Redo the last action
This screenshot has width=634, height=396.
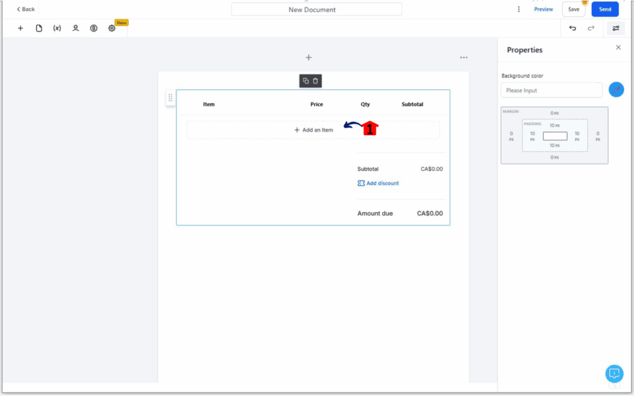coord(591,28)
